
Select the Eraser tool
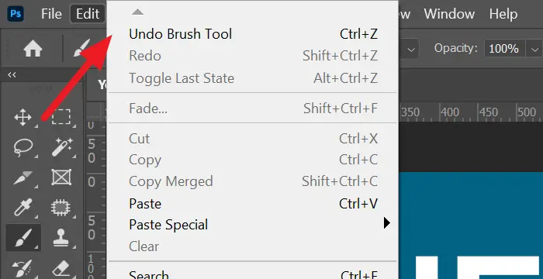pyautogui.click(x=62, y=268)
